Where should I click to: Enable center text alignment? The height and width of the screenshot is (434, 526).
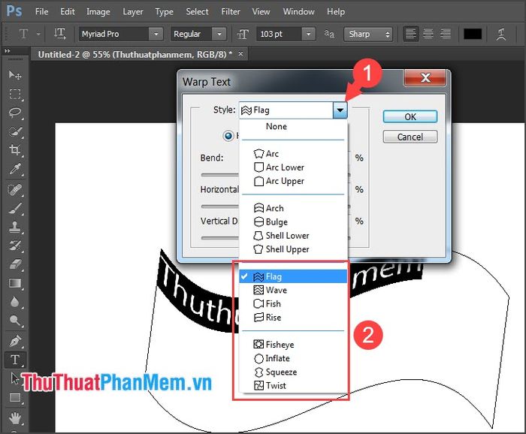(428, 34)
